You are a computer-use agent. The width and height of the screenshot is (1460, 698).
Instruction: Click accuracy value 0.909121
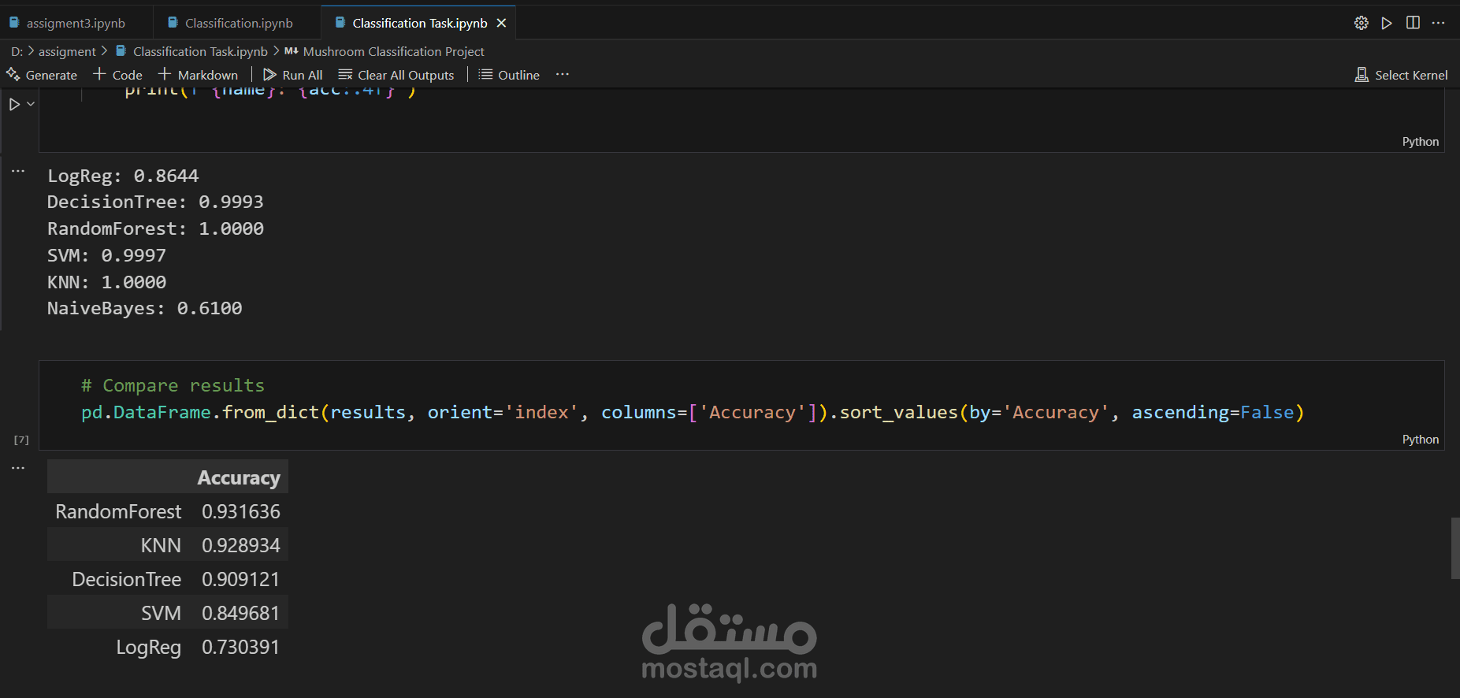241,580
